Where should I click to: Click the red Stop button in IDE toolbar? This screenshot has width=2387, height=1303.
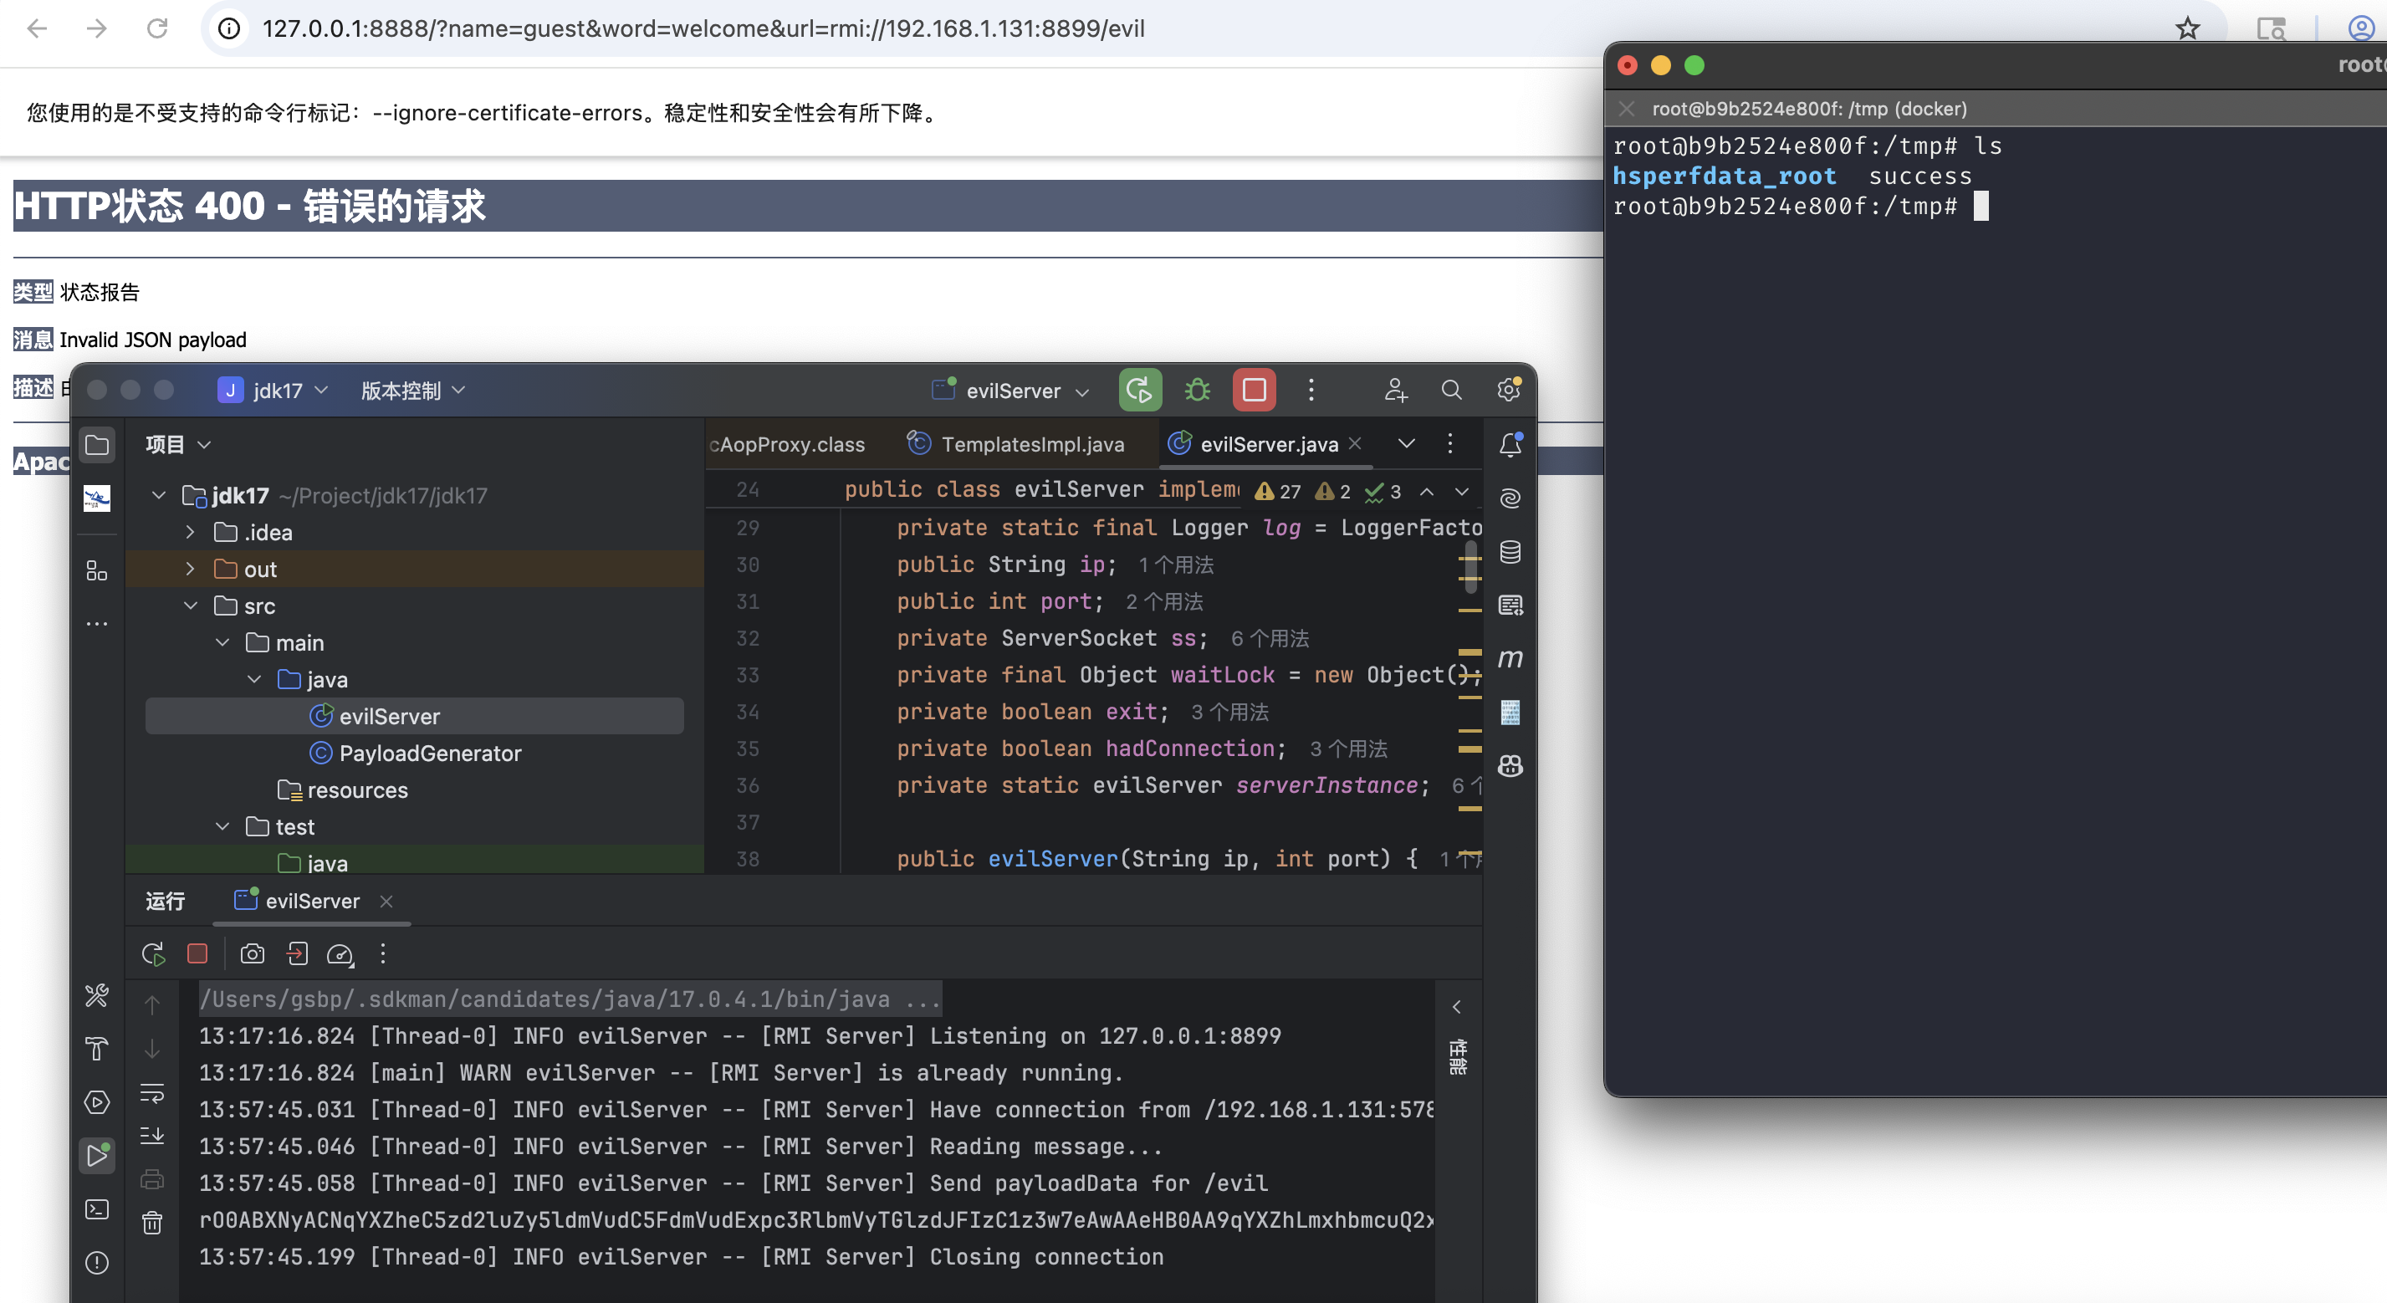click(1254, 391)
